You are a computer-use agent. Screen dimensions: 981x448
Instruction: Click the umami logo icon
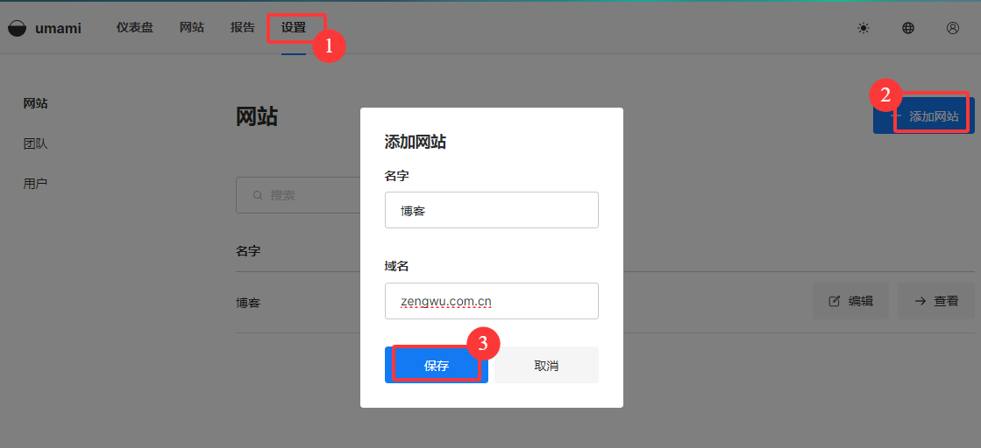[17, 28]
